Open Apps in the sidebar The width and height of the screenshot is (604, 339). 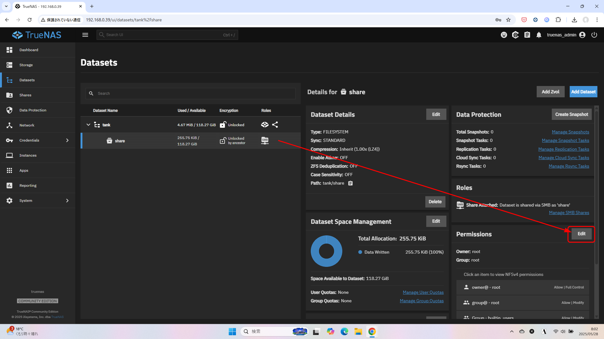pyautogui.click(x=38, y=170)
